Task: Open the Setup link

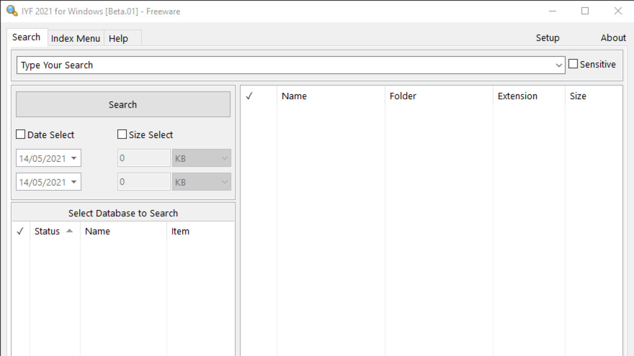Action: 547,38
